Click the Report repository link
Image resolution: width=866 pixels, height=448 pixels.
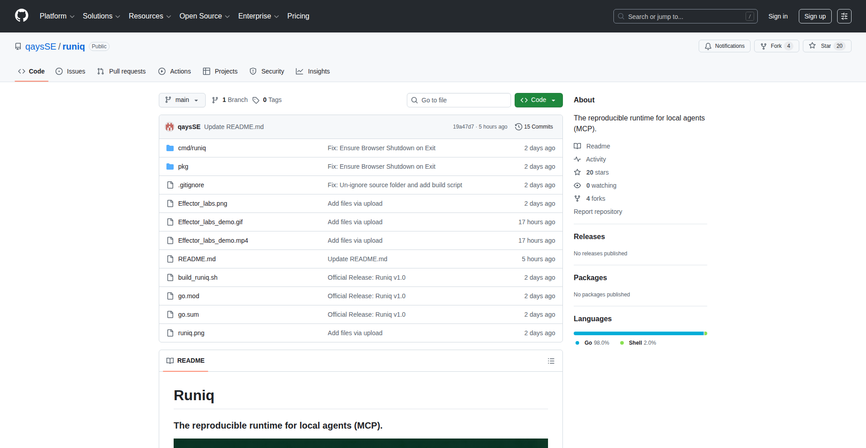coord(598,212)
